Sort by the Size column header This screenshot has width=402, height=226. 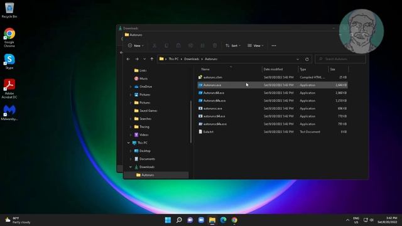click(x=333, y=69)
